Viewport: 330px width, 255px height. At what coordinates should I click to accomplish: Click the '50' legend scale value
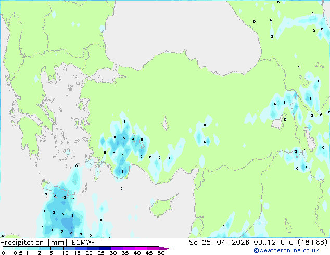[161, 253]
